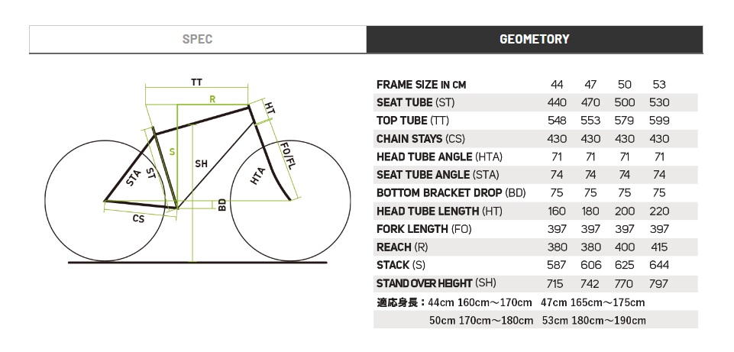Viewport: 734px width, 352px height.
Task: Click the TT label on bike diagram
Action: click(x=196, y=82)
